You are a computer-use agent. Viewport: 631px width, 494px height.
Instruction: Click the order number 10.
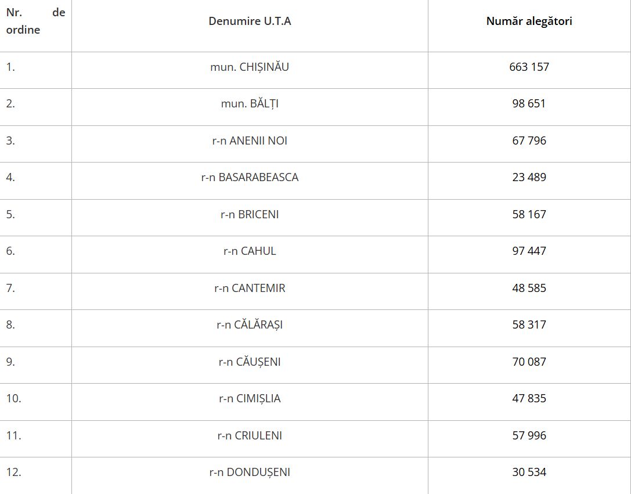[x=14, y=398]
